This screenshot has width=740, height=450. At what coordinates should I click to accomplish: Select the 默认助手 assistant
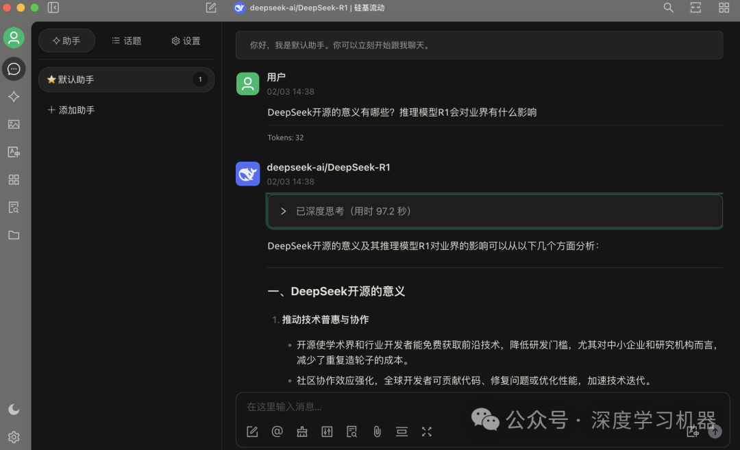(x=126, y=79)
